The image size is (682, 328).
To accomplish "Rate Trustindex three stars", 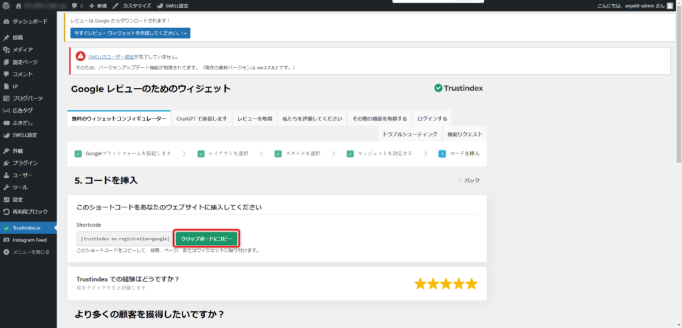I will (446, 284).
